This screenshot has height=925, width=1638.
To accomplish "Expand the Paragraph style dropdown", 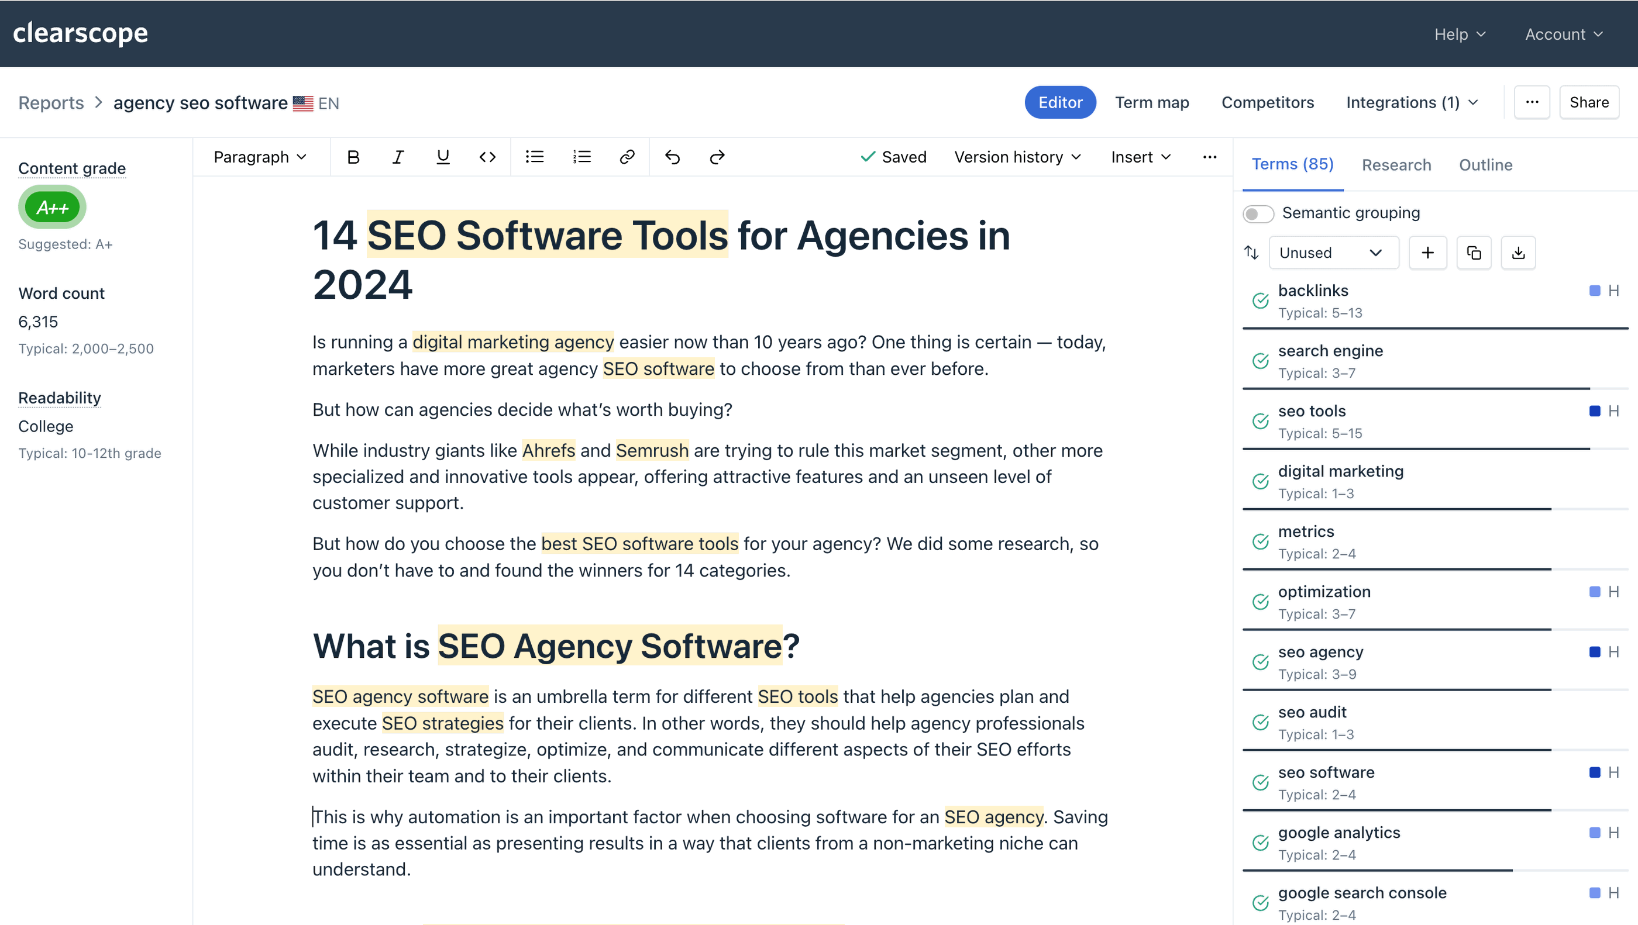I will click(260, 156).
